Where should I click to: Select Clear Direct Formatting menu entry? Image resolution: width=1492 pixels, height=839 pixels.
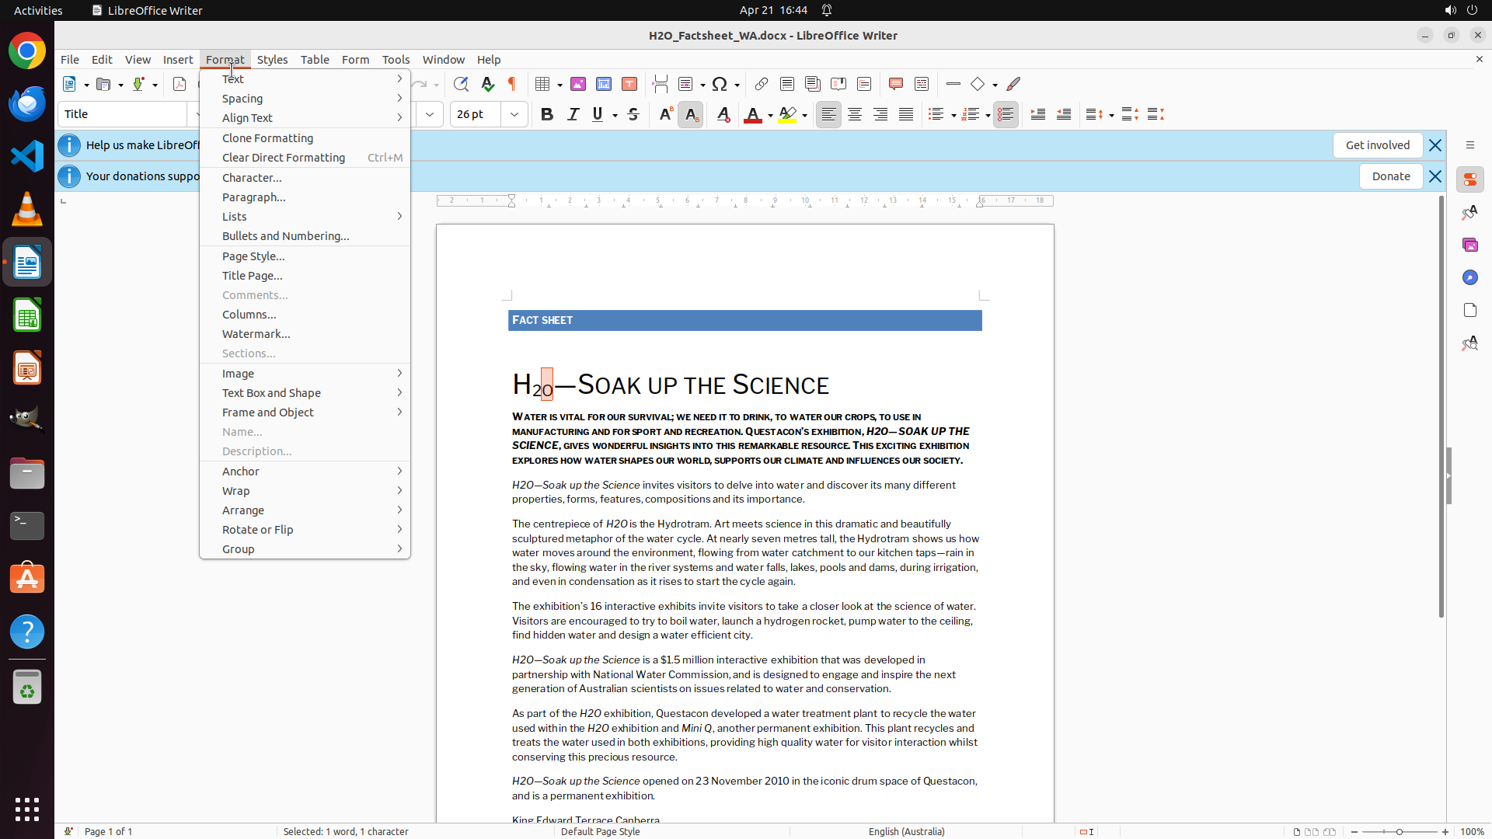(283, 158)
